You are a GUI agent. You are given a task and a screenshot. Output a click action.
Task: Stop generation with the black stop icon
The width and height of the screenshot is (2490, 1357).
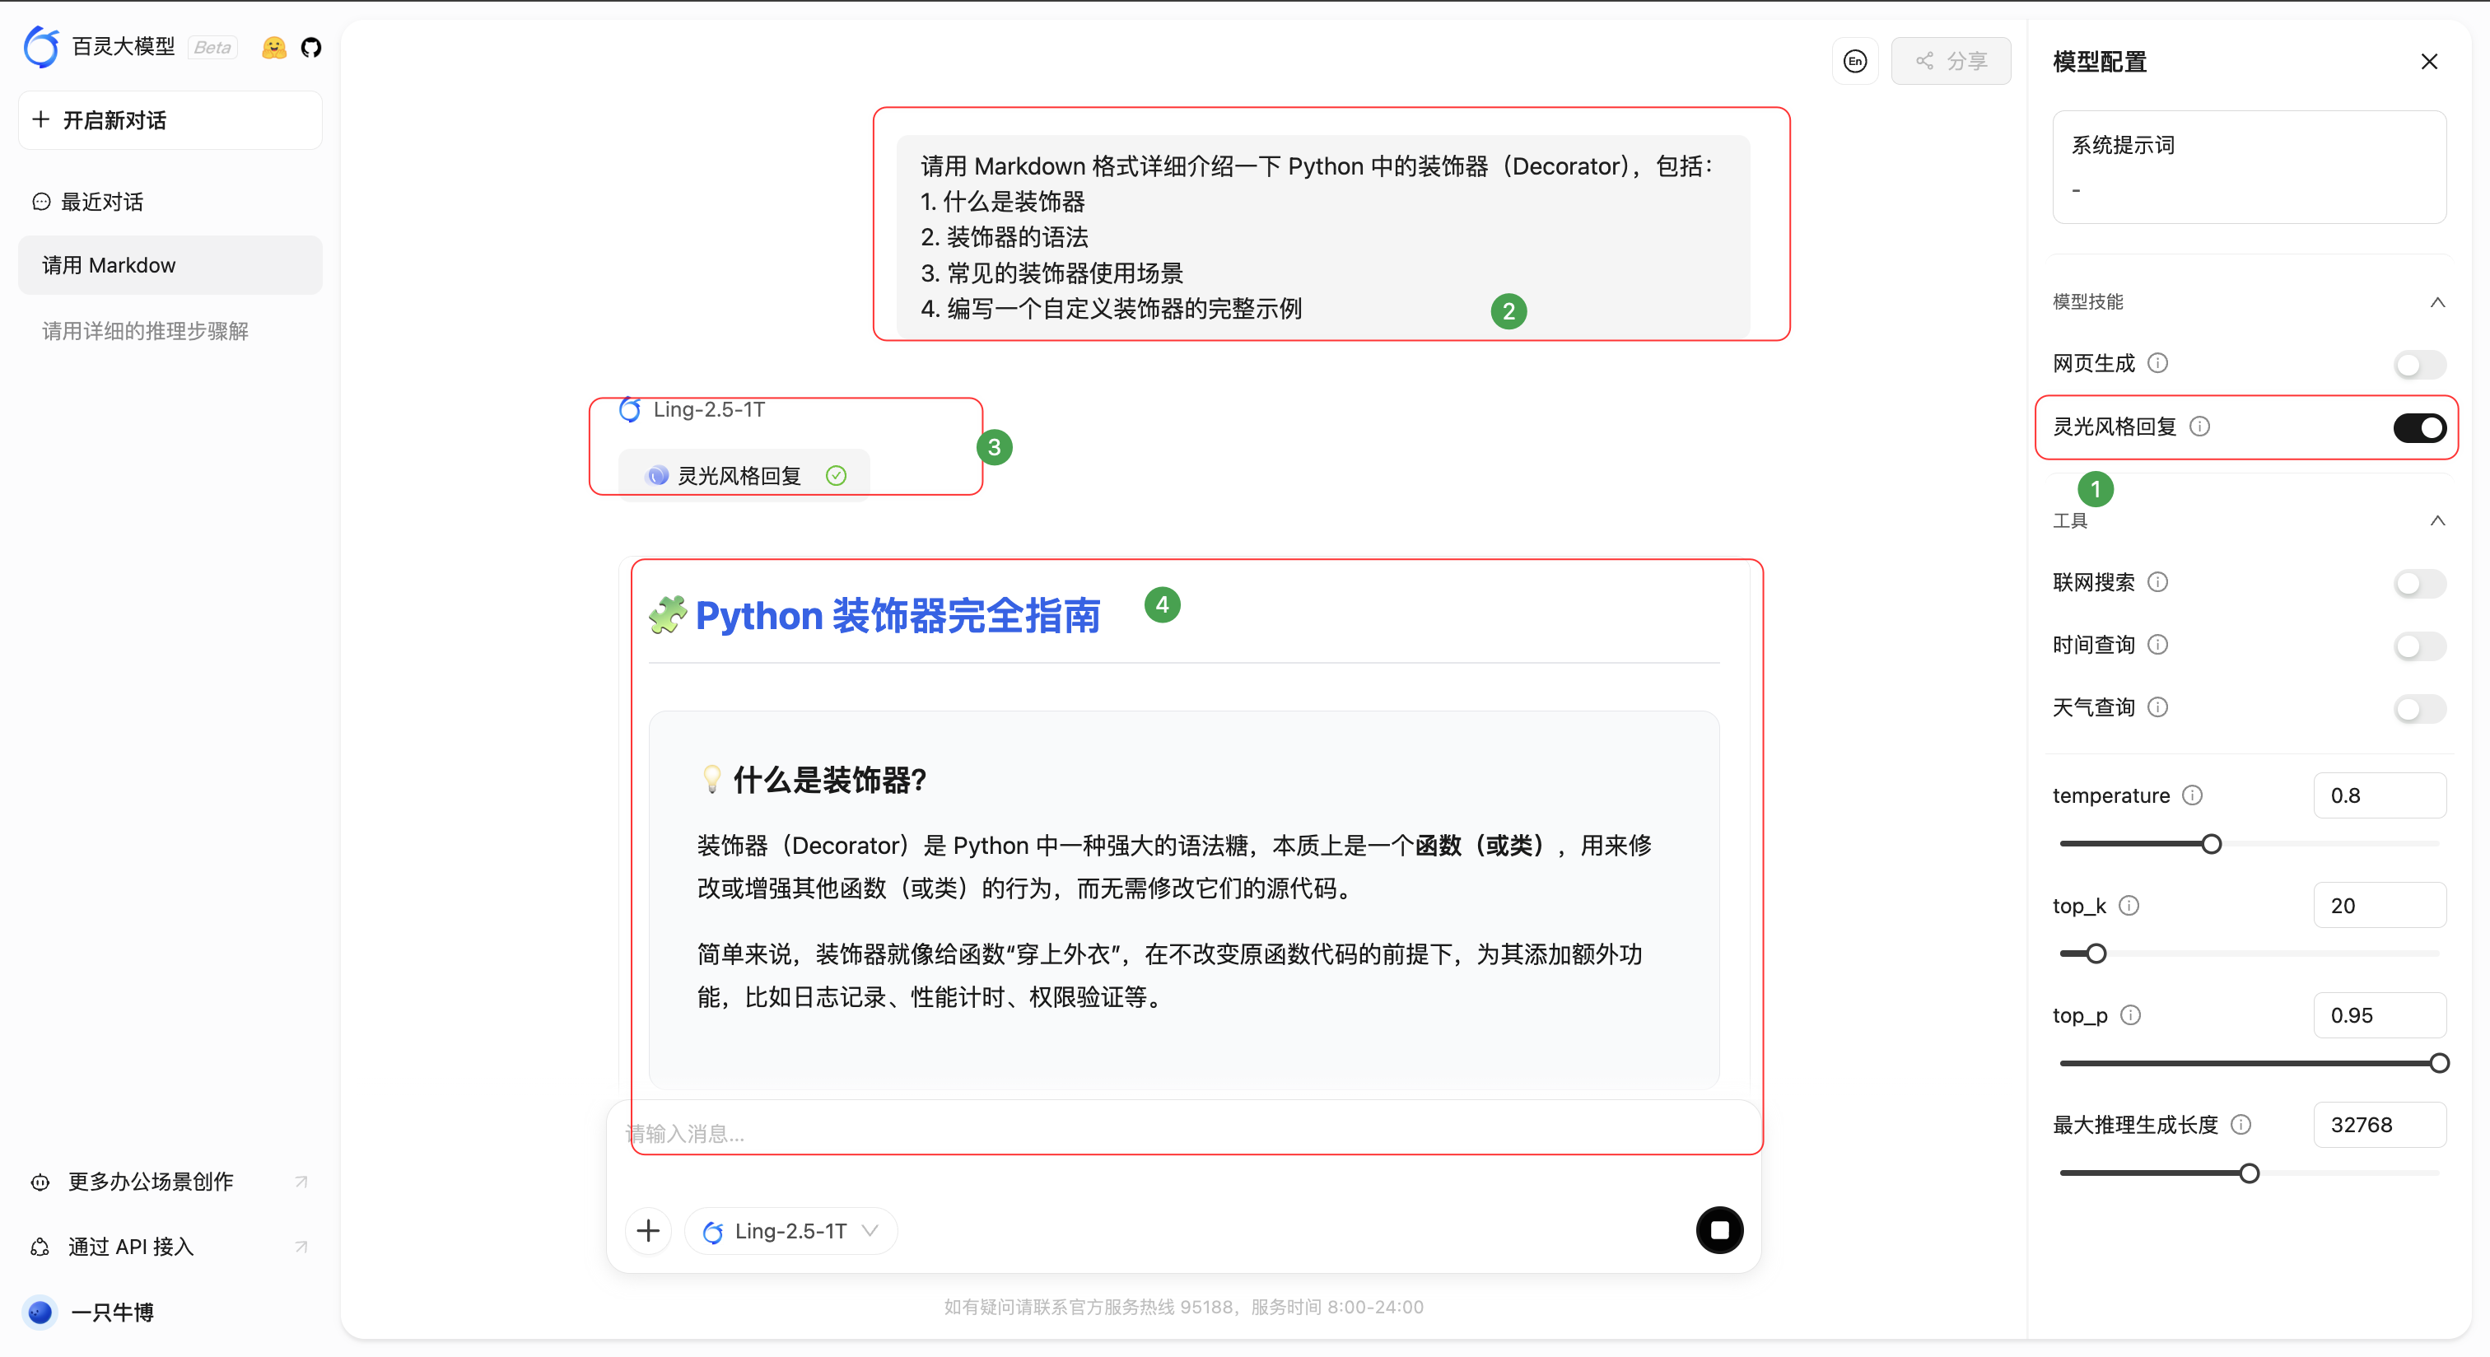click(x=1719, y=1230)
